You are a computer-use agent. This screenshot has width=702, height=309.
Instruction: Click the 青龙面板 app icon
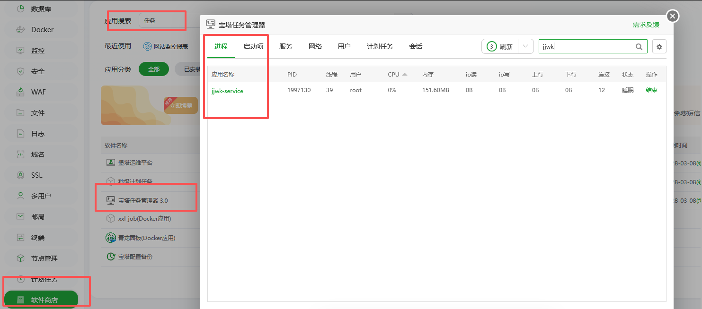pyautogui.click(x=110, y=238)
